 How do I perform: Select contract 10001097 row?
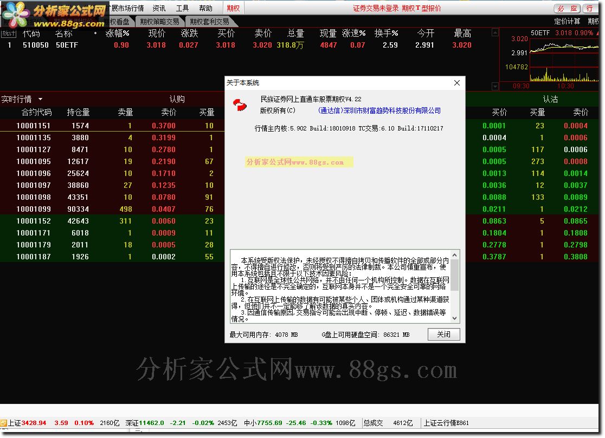point(112,185)
